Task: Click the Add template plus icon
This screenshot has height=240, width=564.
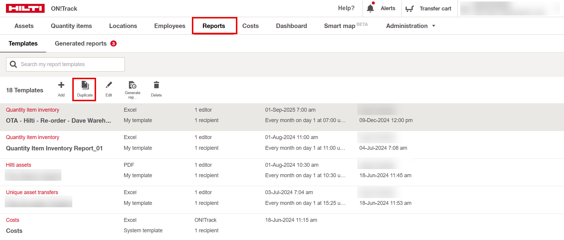Action: pos(61,85)
